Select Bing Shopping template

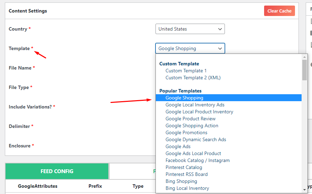pos(181,181)
